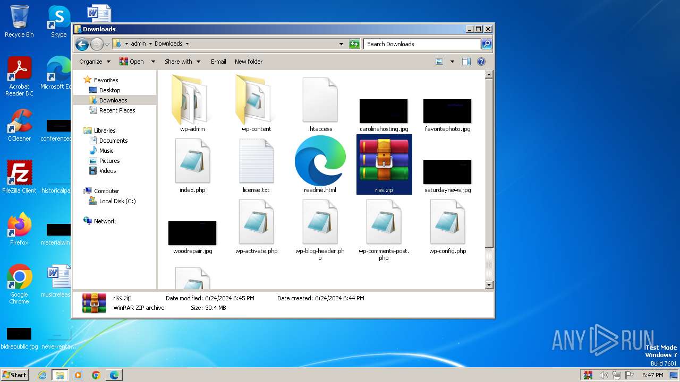Select saturdaynews.jpg thumbnail
The image size is (680, 382).
(447, 176)
